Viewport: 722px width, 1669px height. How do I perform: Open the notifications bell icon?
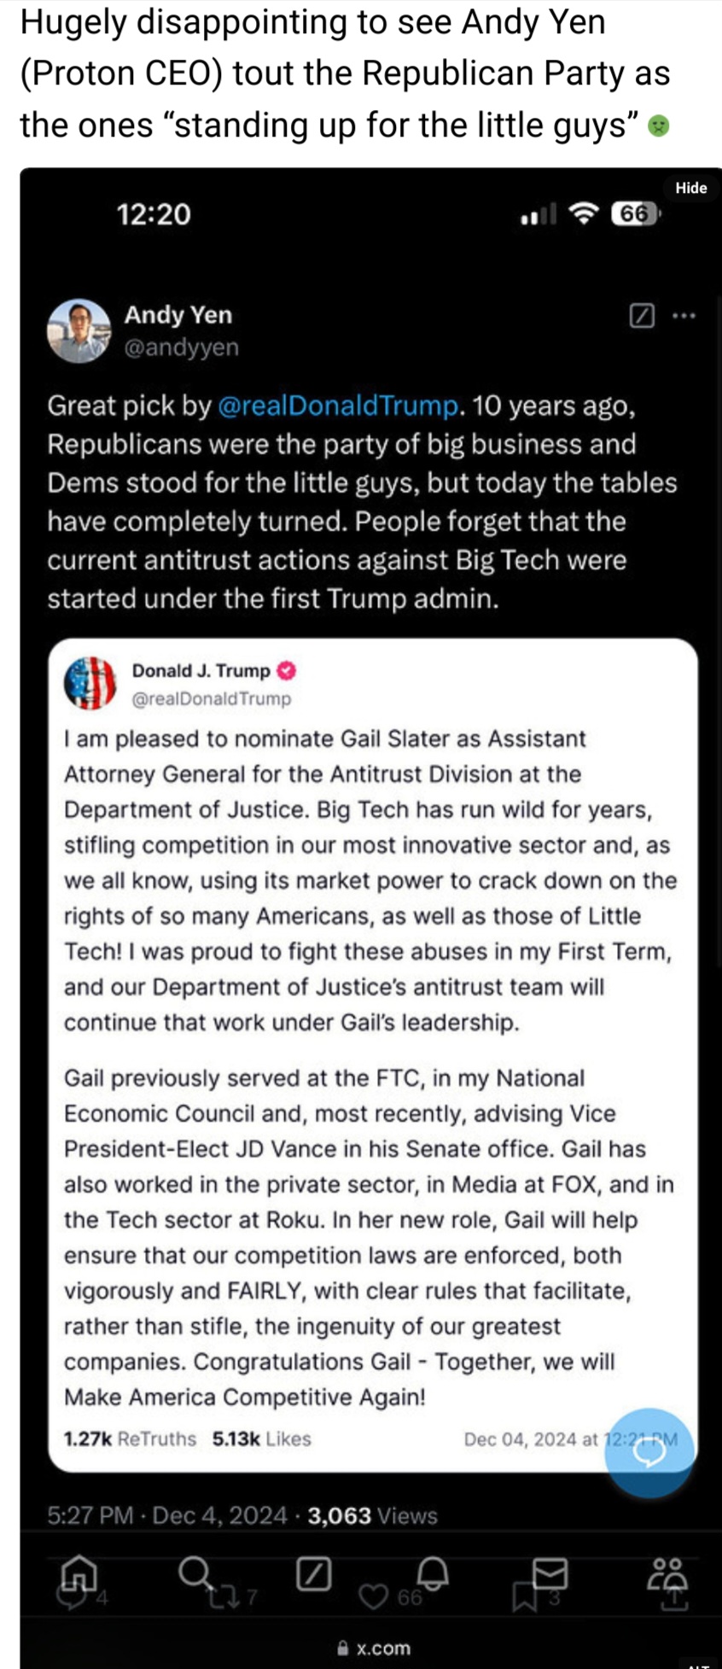pos(432,1572)
